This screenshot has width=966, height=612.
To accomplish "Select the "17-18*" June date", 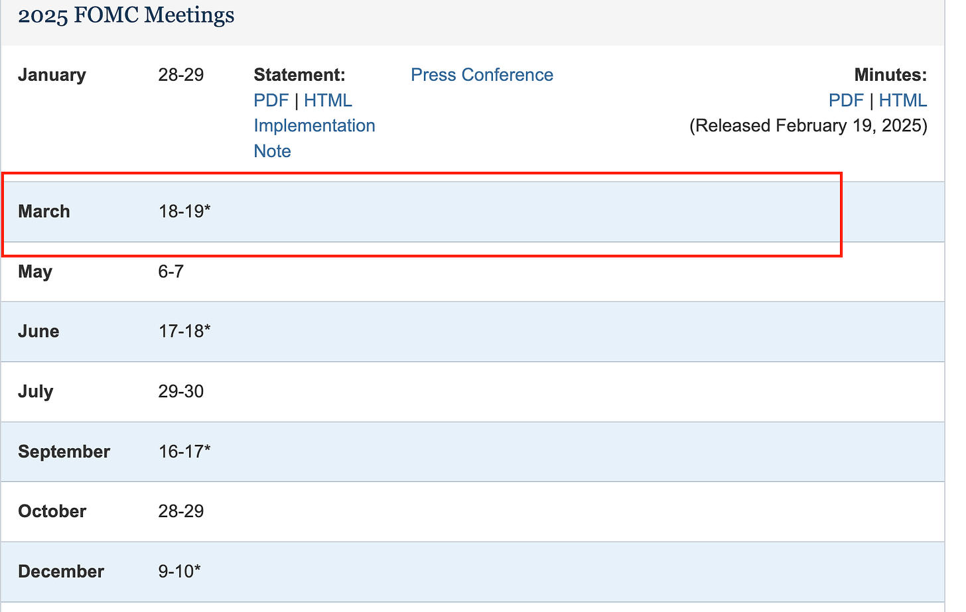I will coord(184,331).
